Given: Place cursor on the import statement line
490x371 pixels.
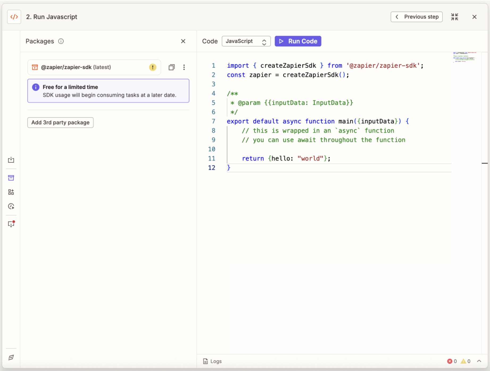Looking at the screenshot, I should click(325, 65).
